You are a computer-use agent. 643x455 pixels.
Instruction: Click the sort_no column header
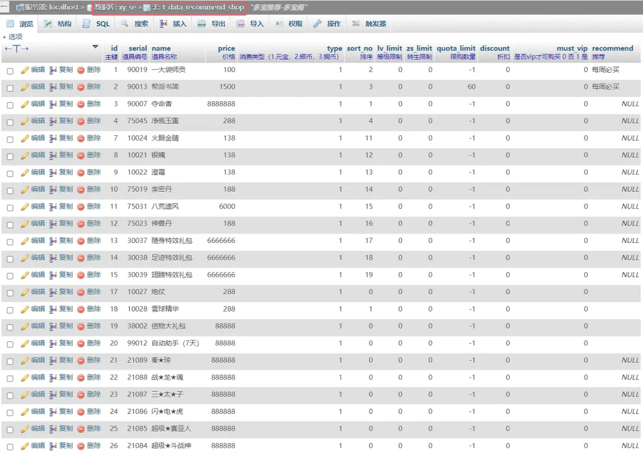coord(359,48)
